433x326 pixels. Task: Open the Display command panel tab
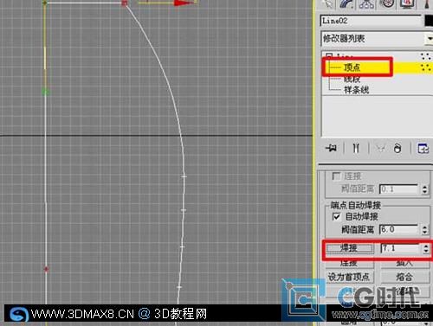pyautogui.click(x=408, y=3)
